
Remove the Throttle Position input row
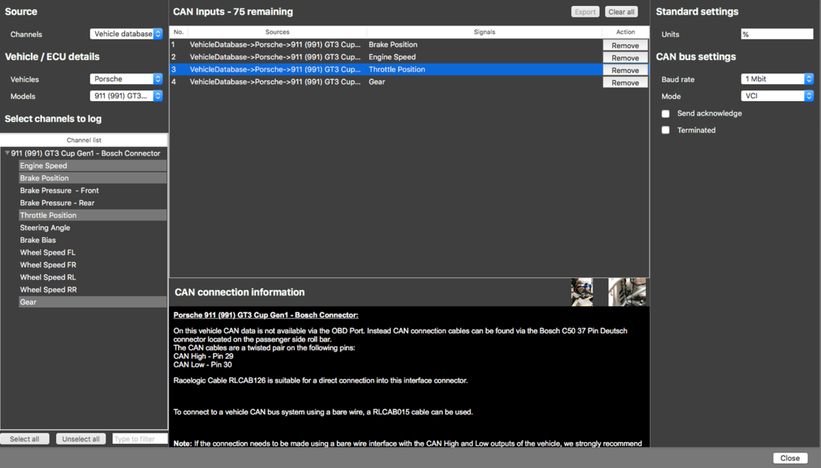click(625, 70)
